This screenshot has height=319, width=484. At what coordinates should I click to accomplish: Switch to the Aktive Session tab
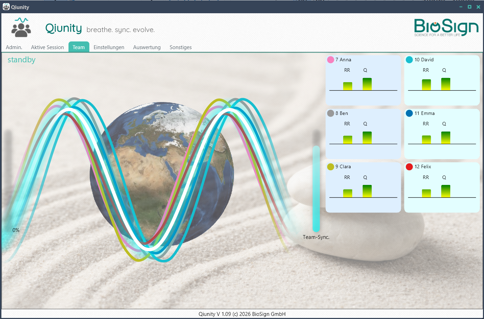point(47,47)
